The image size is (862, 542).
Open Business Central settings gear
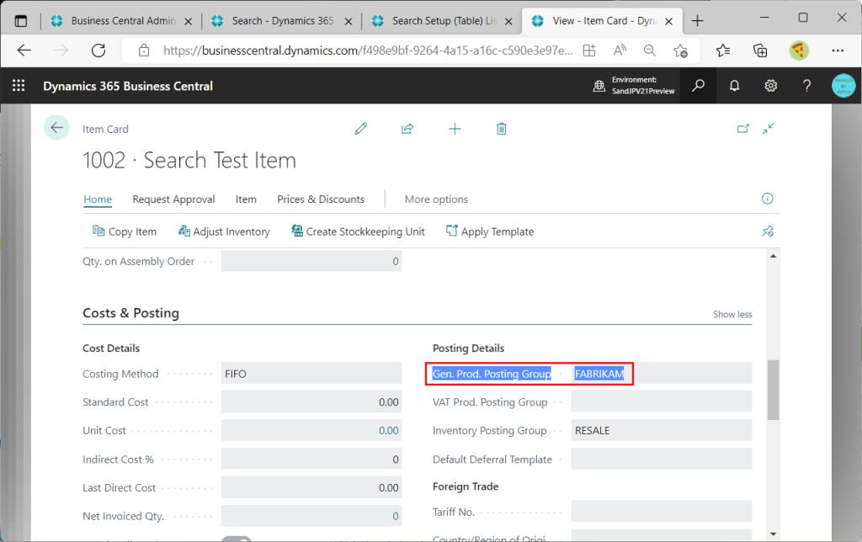771,86
